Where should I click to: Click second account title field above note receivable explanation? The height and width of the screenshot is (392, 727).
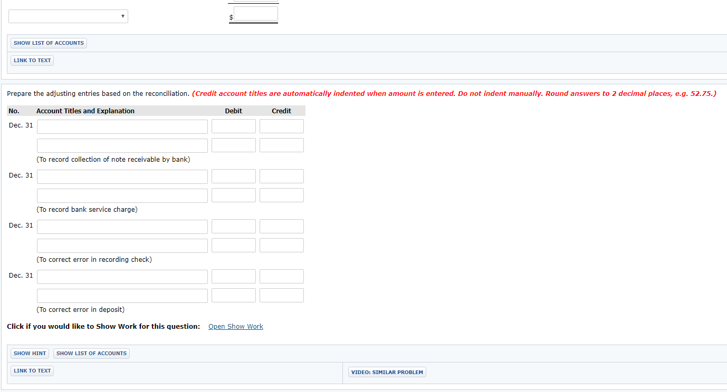(122, 145)
